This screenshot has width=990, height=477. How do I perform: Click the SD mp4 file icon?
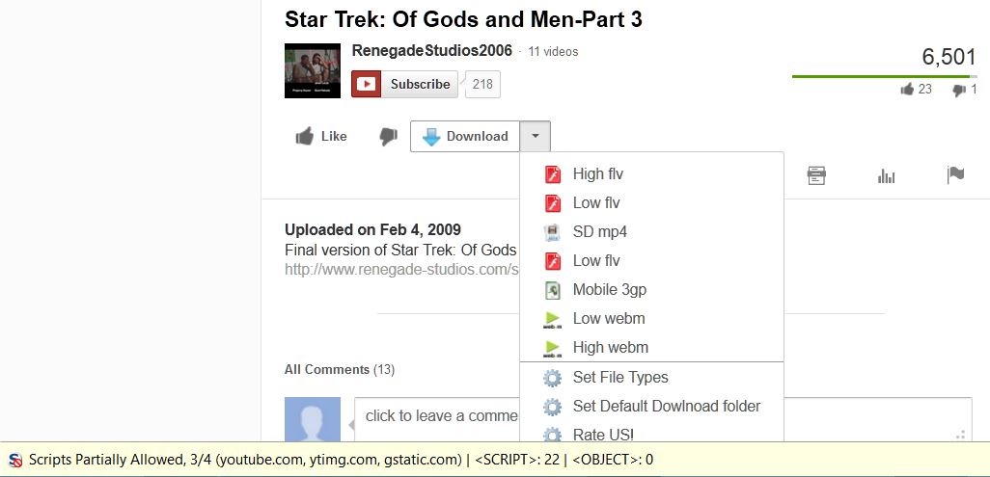(552, 232)
